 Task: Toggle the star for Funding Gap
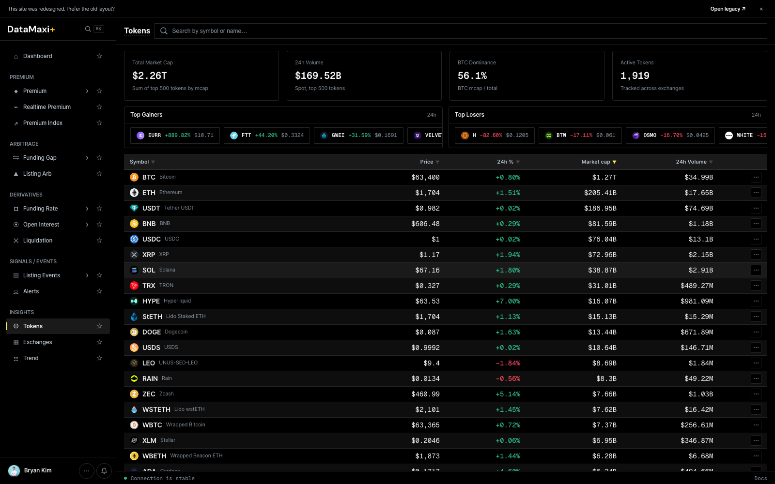pos(99,158)
